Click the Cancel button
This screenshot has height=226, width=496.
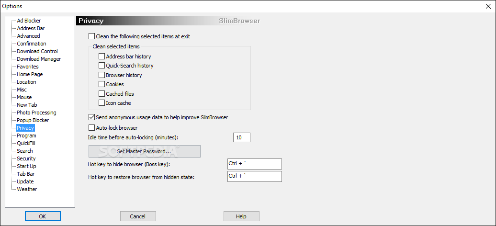point(138,216)
